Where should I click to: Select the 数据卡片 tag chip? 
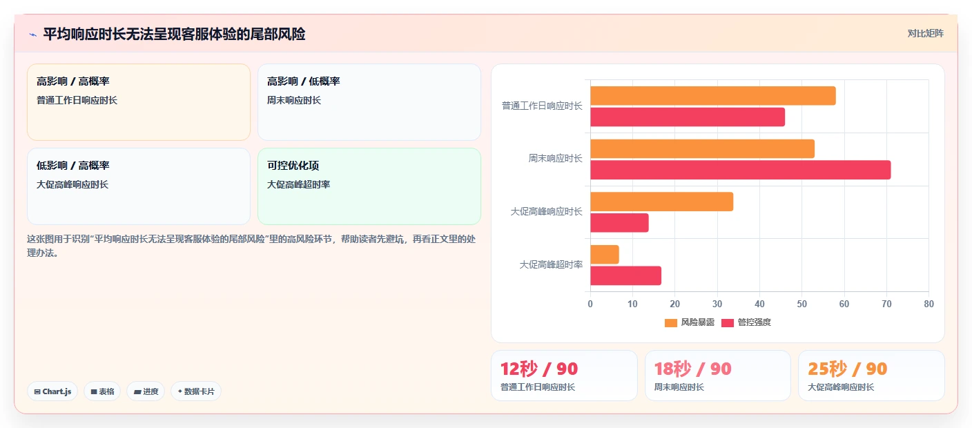click(x=196, y=391)
